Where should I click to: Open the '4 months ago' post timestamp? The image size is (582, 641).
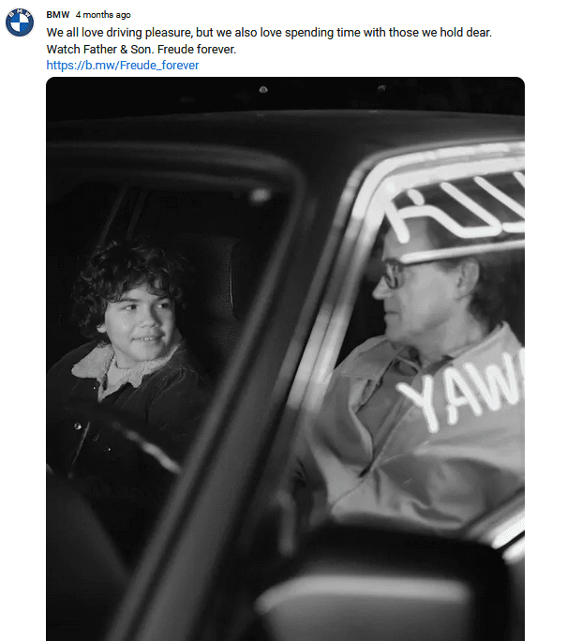click(x=103, y=15)
